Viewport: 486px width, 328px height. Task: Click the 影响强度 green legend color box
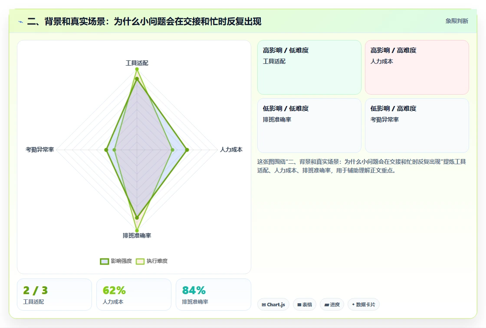tap(105, 261)
